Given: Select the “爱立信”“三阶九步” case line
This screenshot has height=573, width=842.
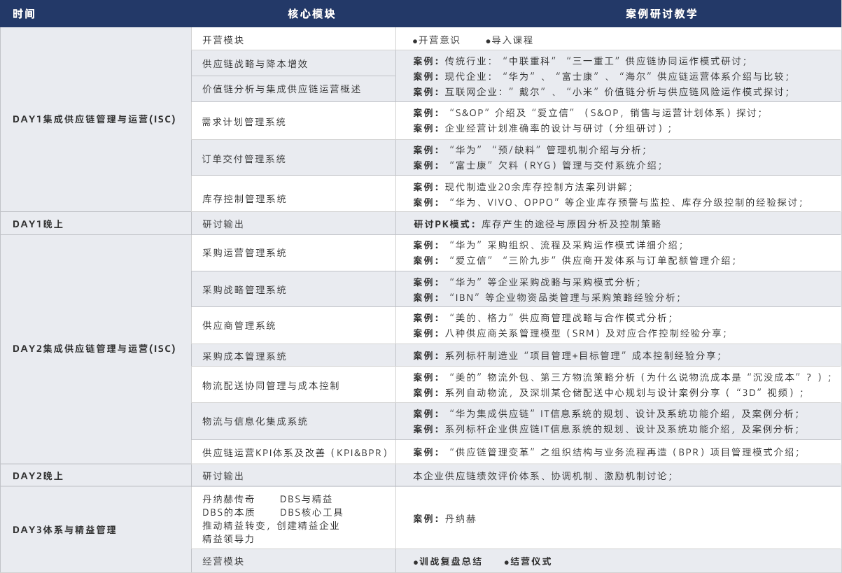Looking at the screenshot, I should (574, 260).
